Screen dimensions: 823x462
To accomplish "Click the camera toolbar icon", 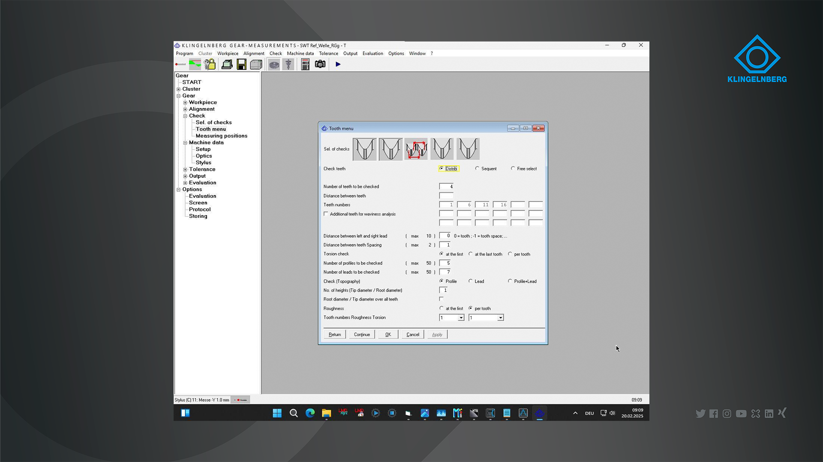I will point(320,64).
